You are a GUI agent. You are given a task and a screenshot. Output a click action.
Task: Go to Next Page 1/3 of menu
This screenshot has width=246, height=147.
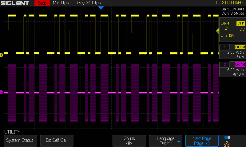coord(202,141)
